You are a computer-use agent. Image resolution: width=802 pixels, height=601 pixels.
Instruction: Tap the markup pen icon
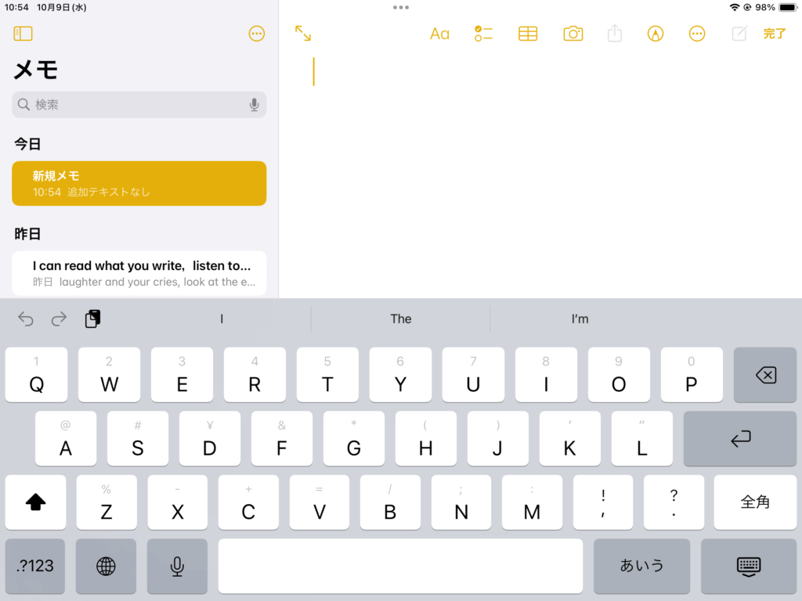click(x=656, y=34)
